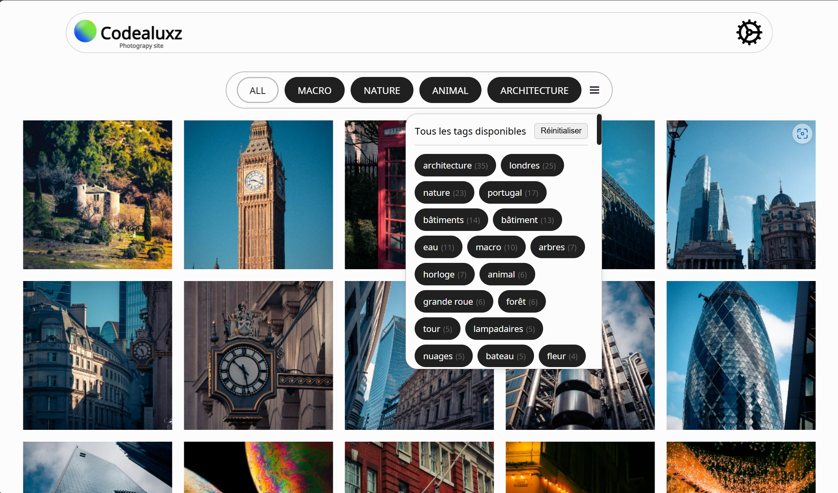This screenshot has height=493, width=838.
Task: Select the MACRO category filter
Action: (314, 90)
